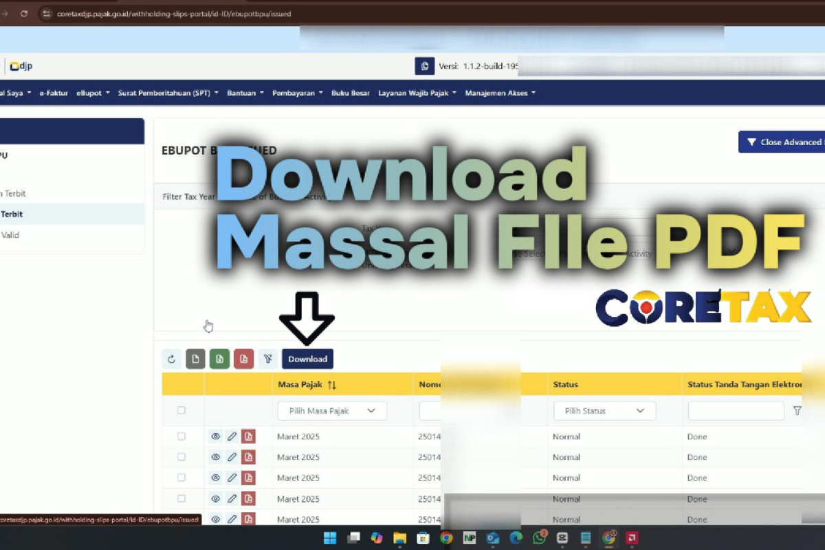Viewport: 825px width, 550px height.
Task: Open the Pilih Status dropdown
Action: click(x=605, y=410)
